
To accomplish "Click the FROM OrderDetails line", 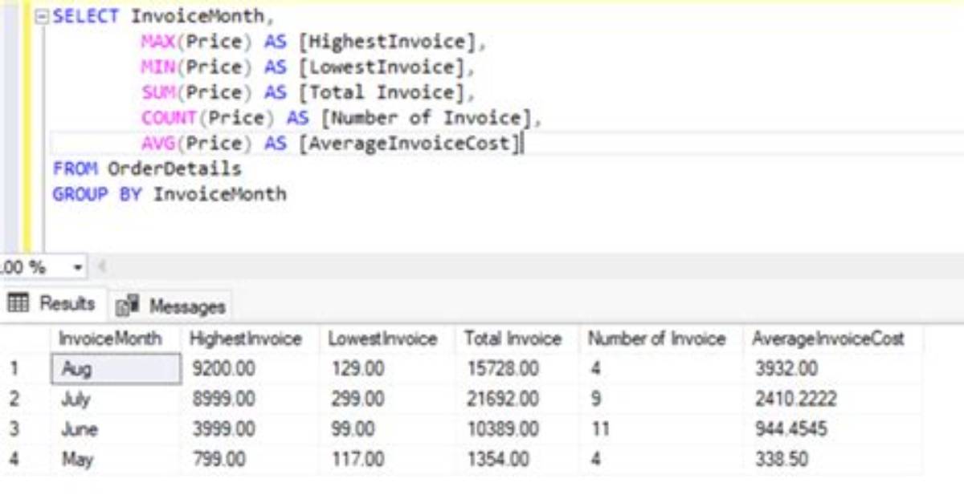I will pos(147,169).
